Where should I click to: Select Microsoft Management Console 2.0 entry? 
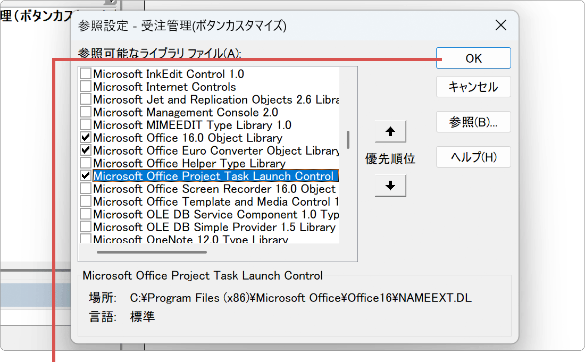click(x=185, y=112)
